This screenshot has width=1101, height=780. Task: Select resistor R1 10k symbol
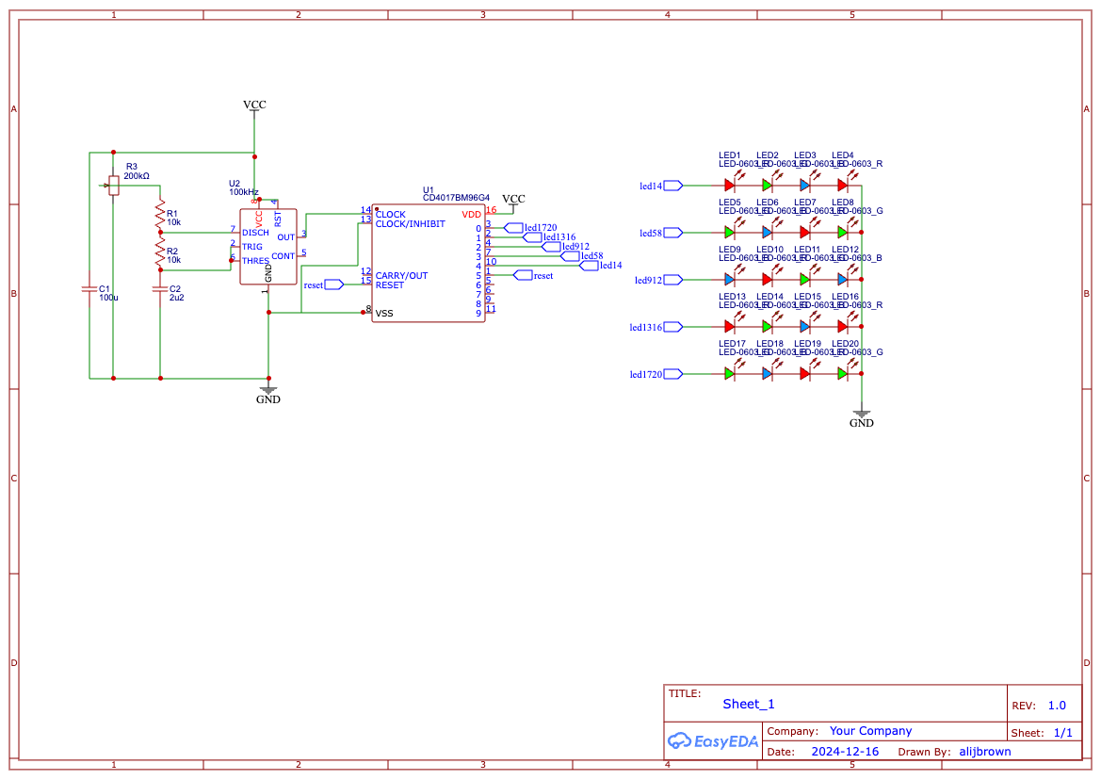[x=160, y=214]
